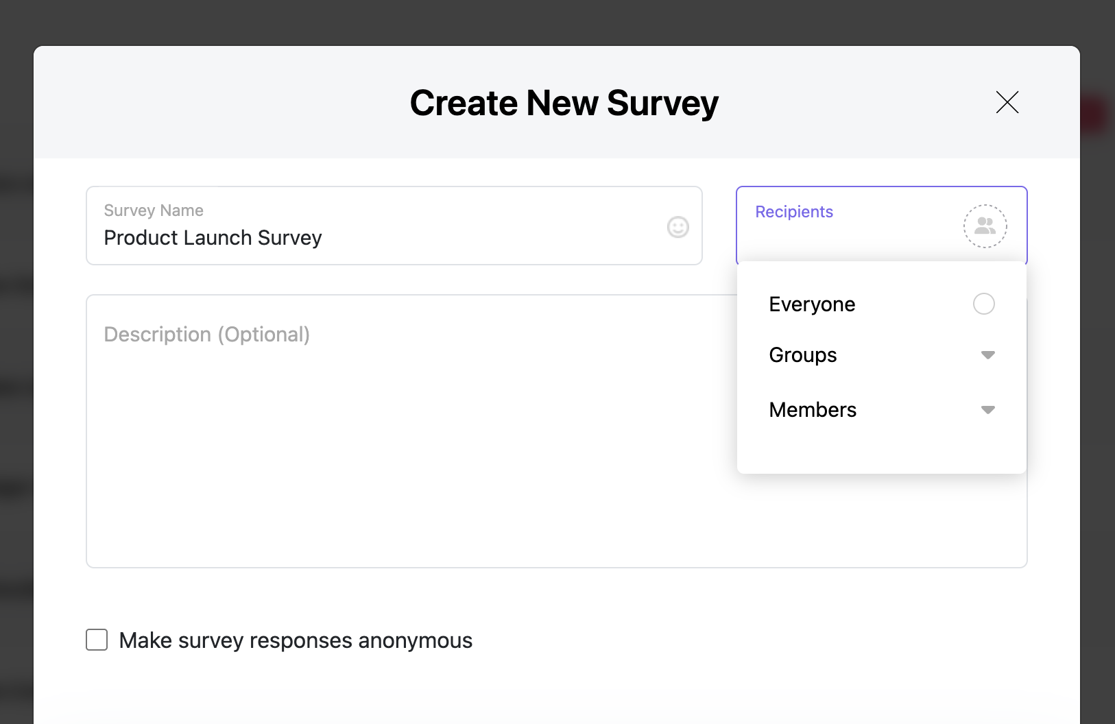Enable Make survey responses anonymous checkbox
The width and height of the screenshot is (1115, 724).
coord(97,640)
